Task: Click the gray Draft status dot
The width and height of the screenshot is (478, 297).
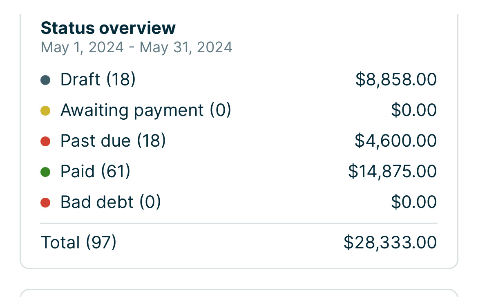Action: pyautogui.click(x=45, y=80)
